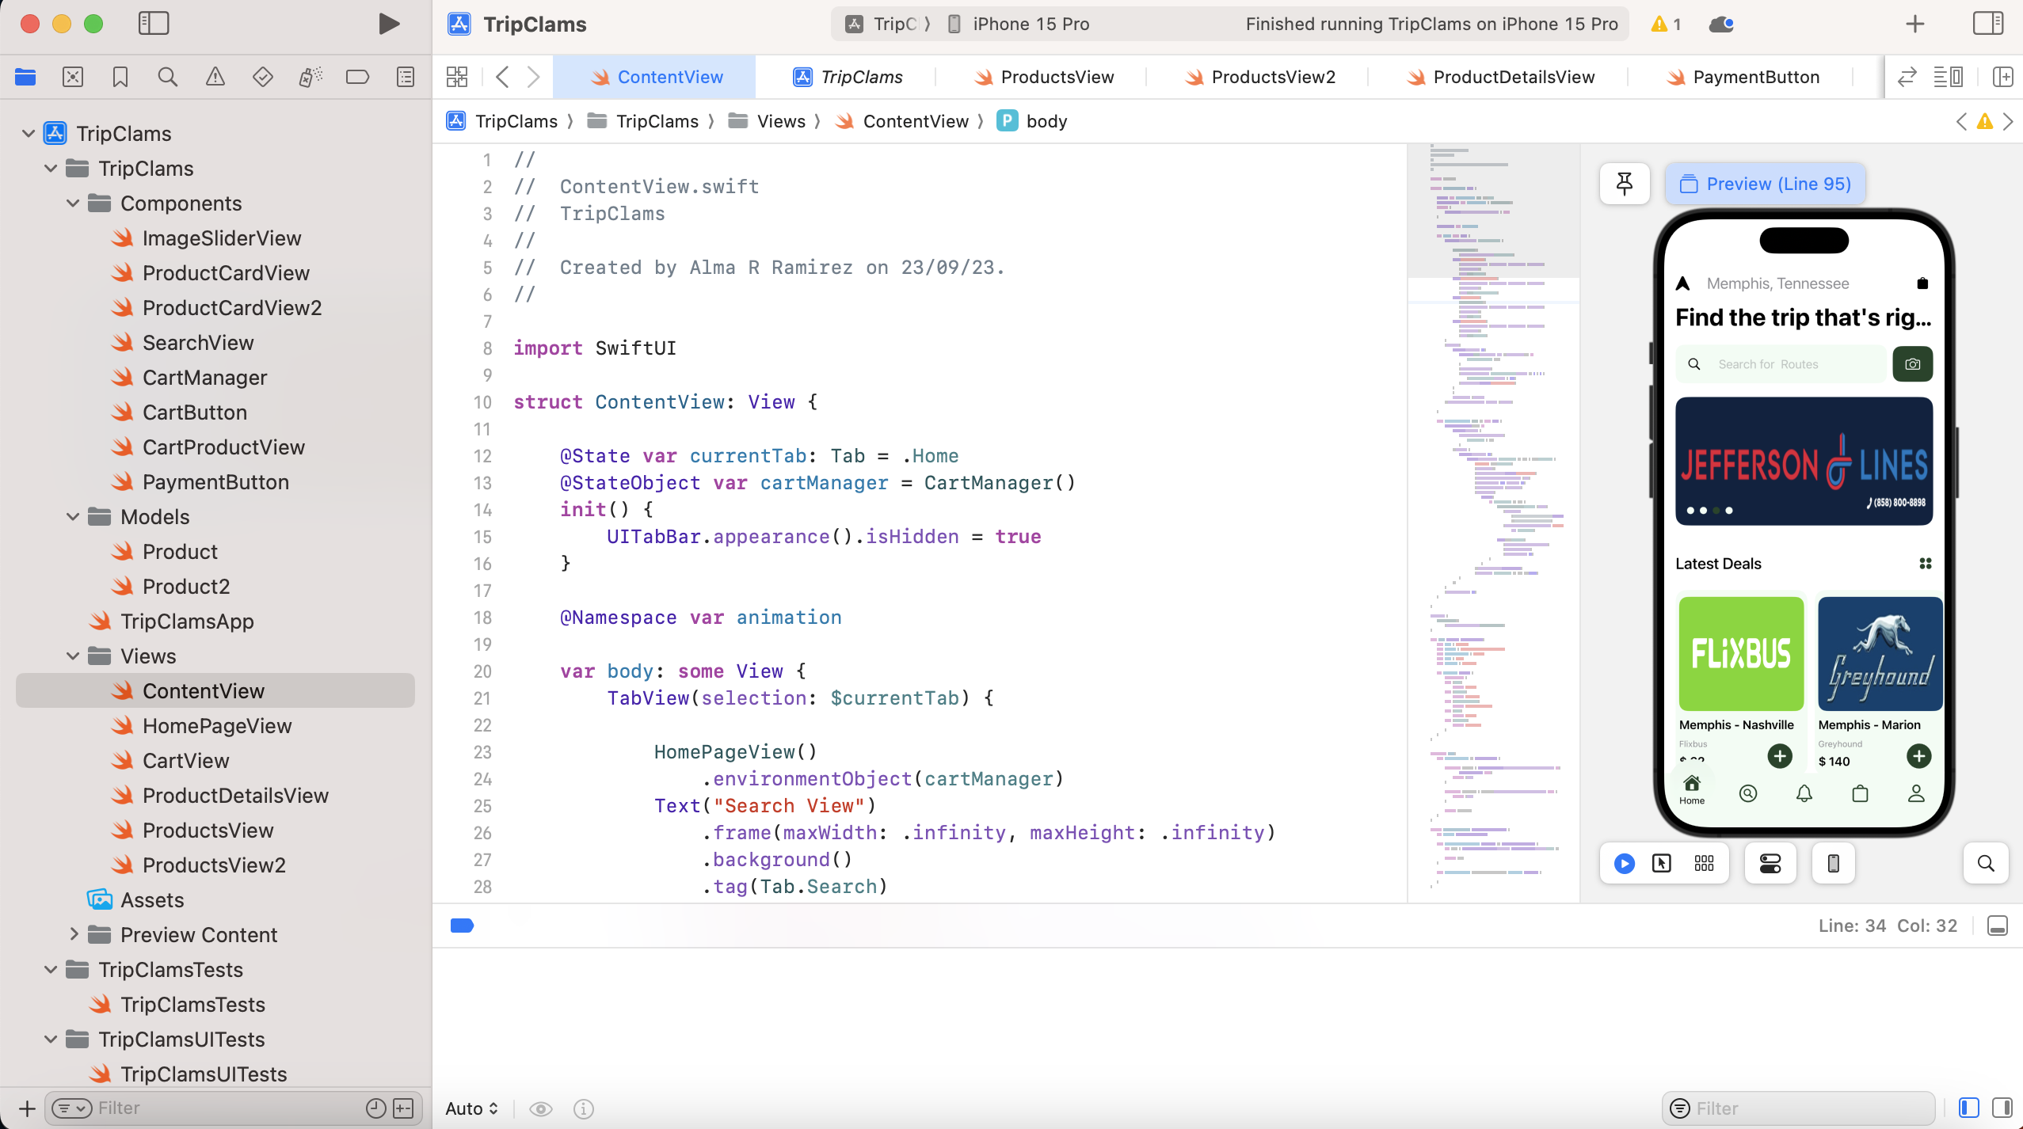Open the issue navigator warning icon
Image resolution: width=2023 pixels, height=1129 pixels.
pyautogui.click(x=215, y=77)
